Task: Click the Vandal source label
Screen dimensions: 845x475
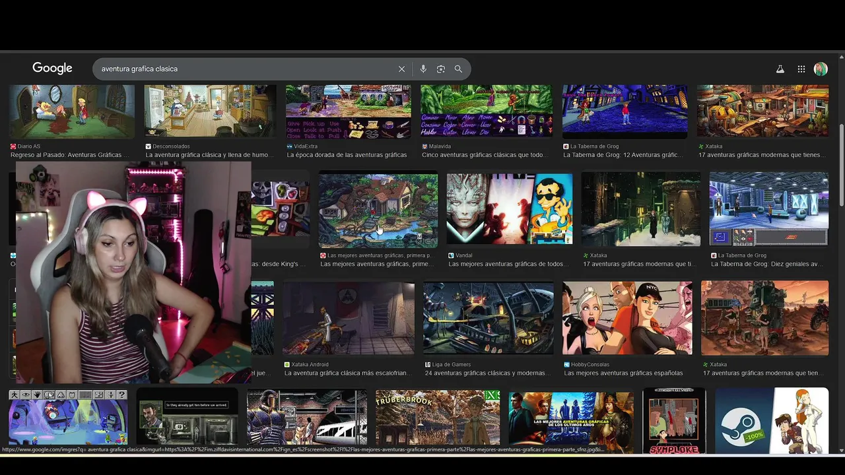Action: coord(464,255)
